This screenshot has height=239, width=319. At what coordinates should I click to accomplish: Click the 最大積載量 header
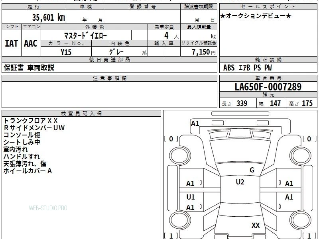199,27
